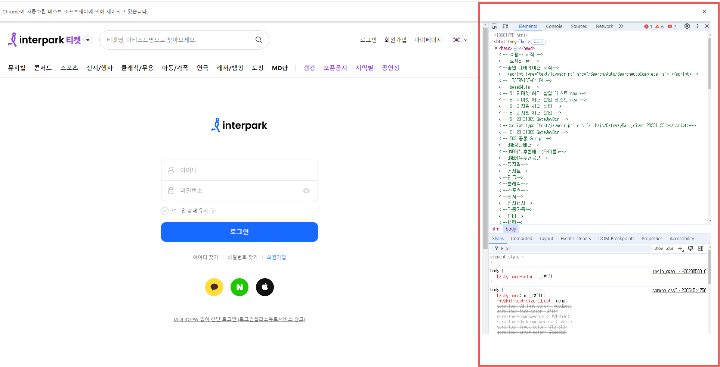Open the DOM Breakpoints pane tab
This screenshot has height=367, width=720.
tap(617, 239)
